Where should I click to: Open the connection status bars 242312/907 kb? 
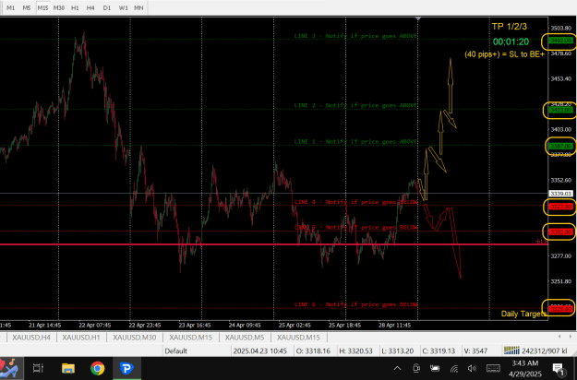[x=535, y=351]
